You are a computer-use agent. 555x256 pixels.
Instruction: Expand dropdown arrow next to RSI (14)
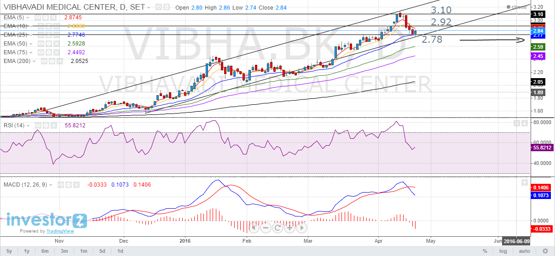point(28,126)
